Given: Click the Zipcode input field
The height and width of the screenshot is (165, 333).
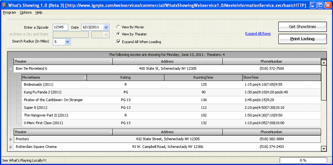Looking at the screenshot, I should (60, 27).
